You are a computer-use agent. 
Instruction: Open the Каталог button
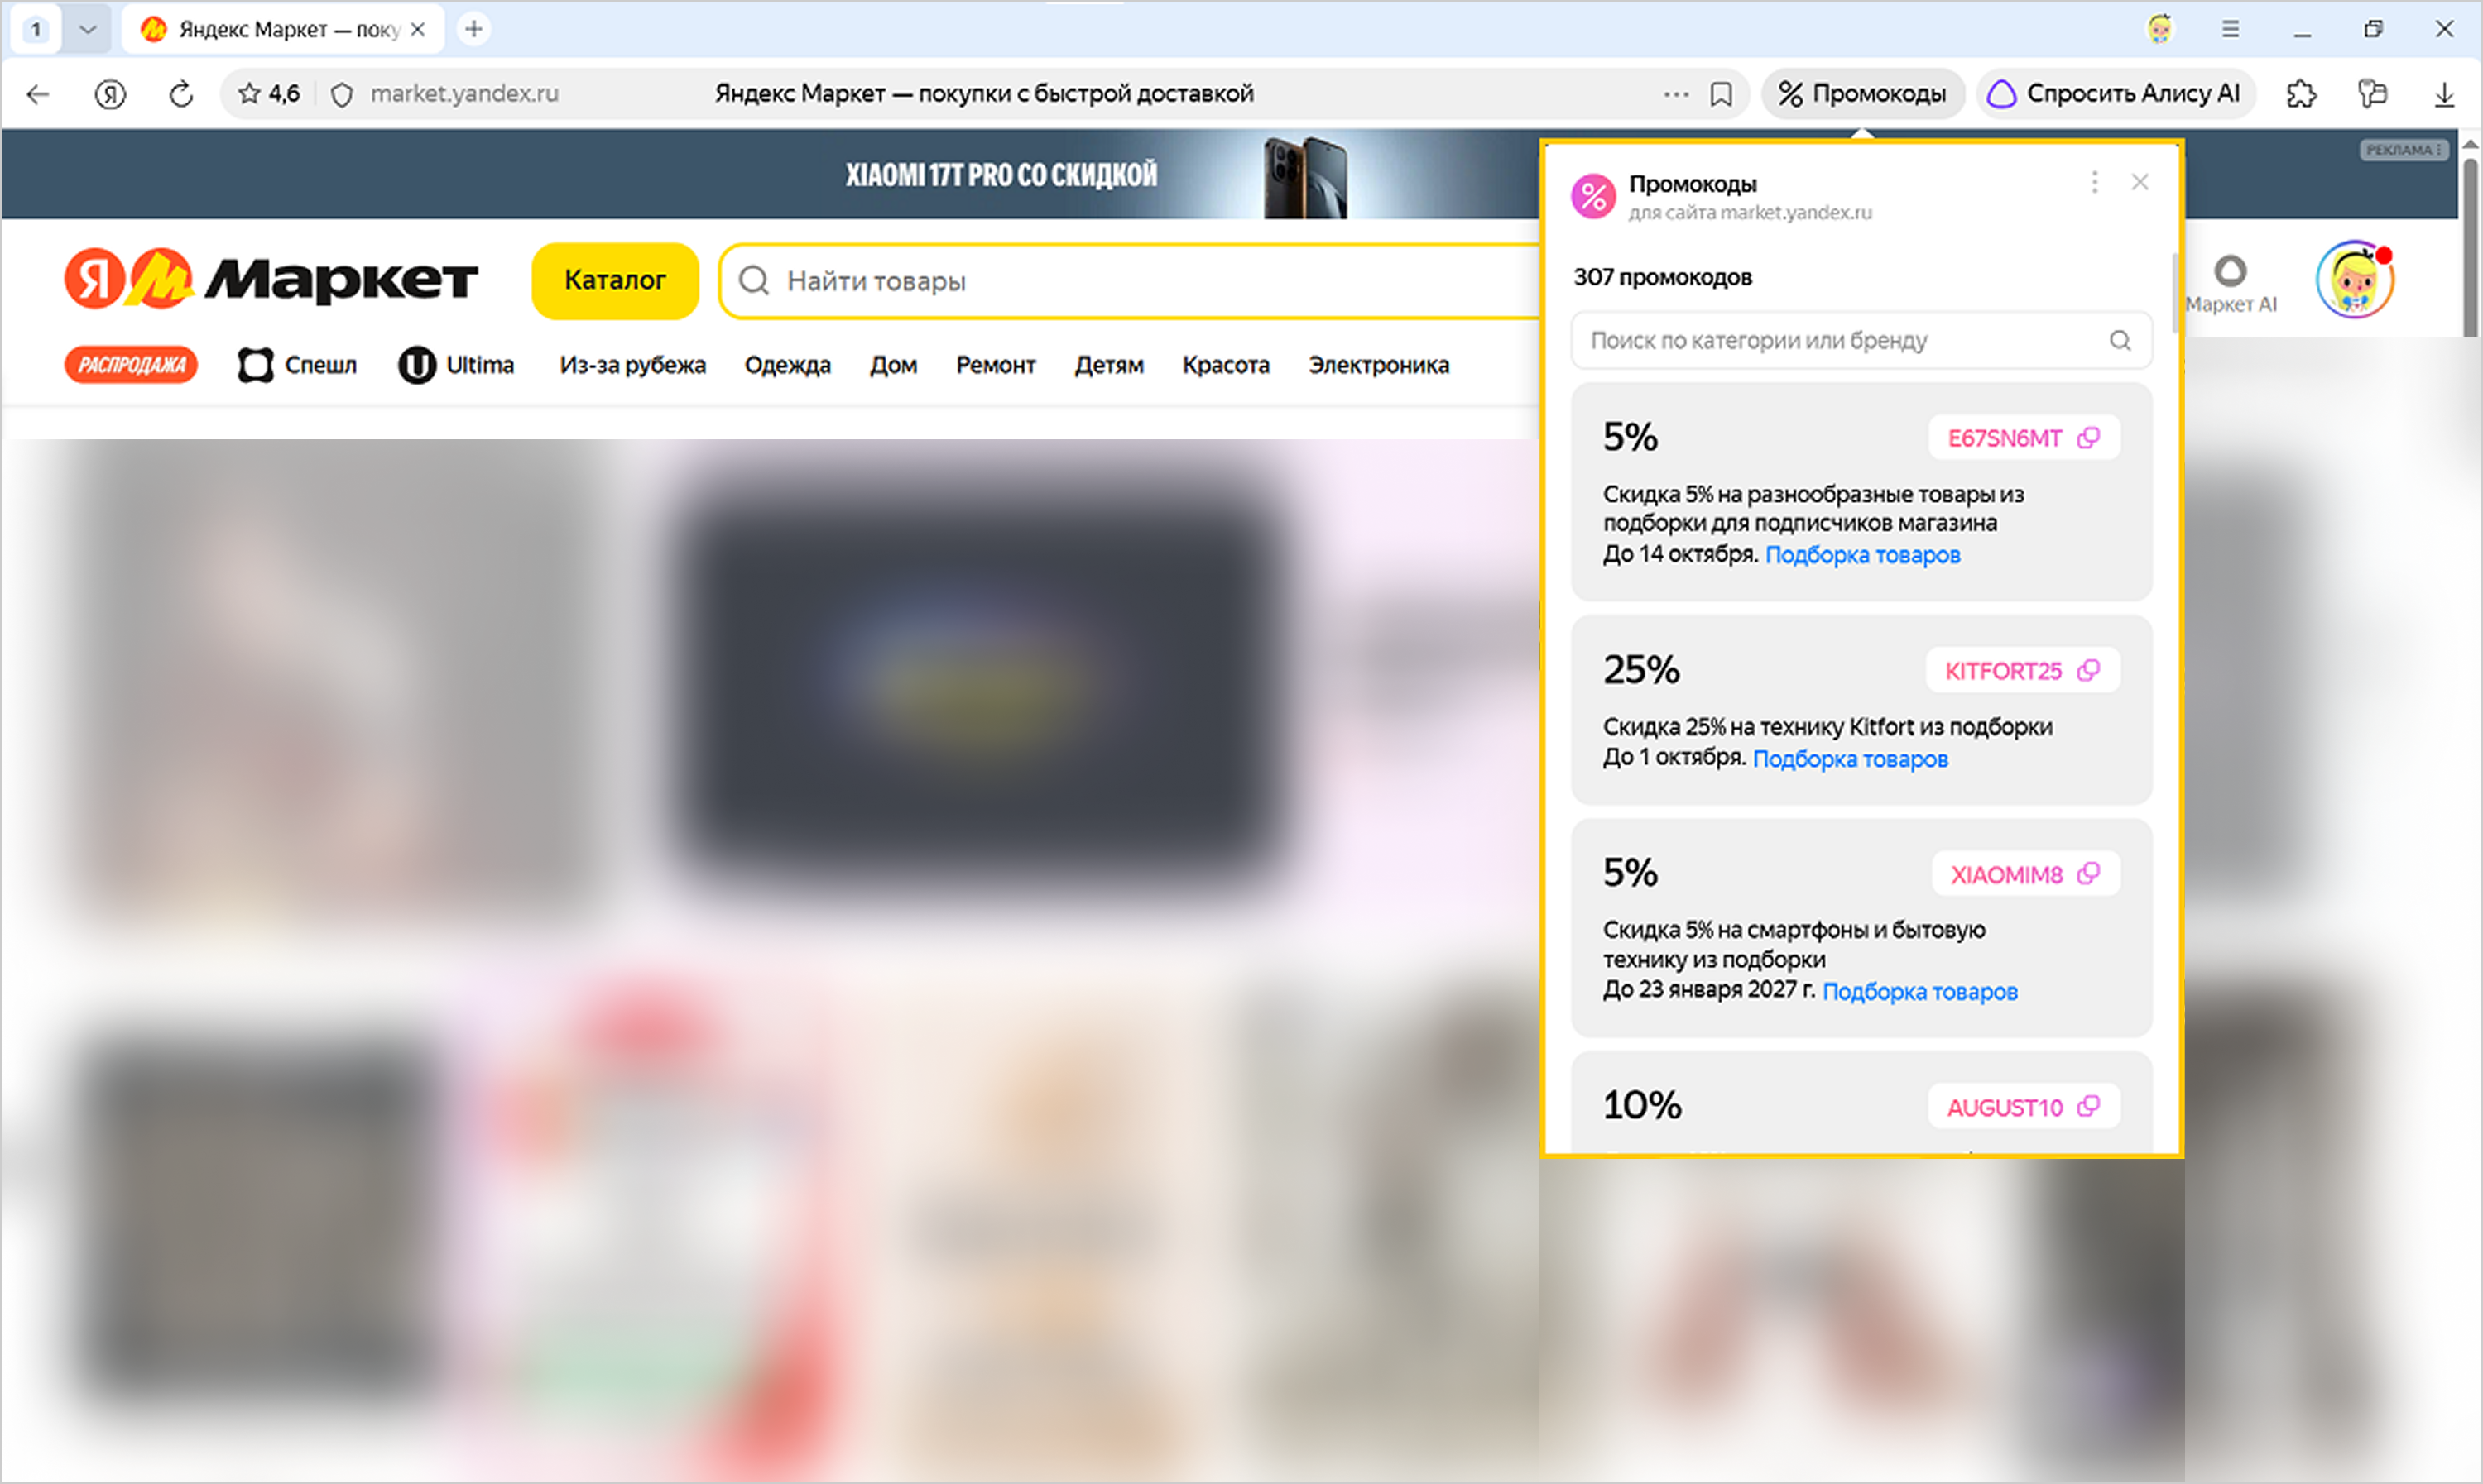pyautogui.click(x=615, y=281)
